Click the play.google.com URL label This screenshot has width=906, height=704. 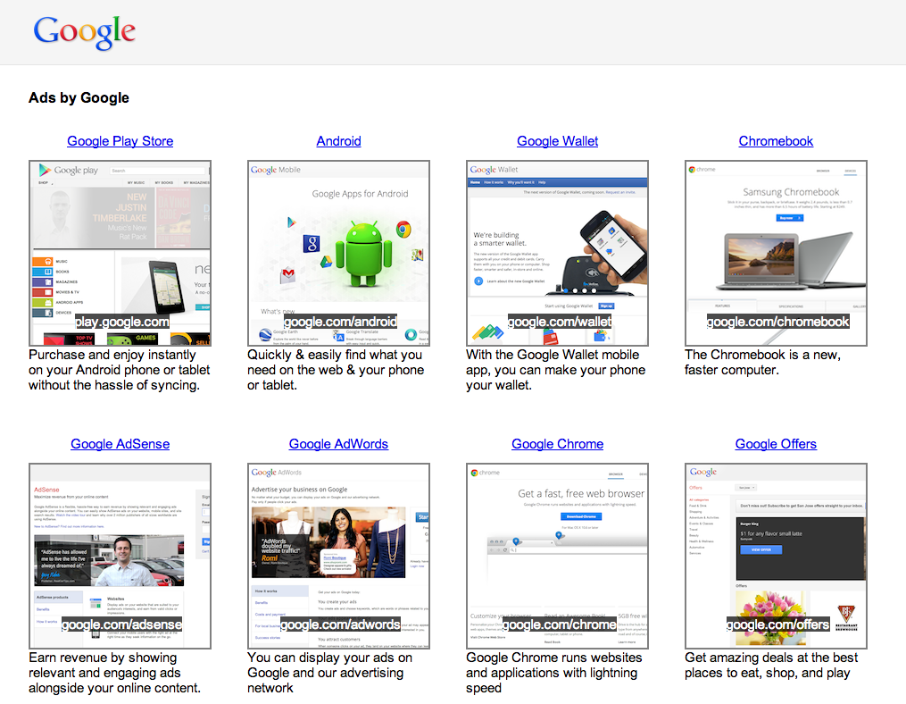click(121, 322)
